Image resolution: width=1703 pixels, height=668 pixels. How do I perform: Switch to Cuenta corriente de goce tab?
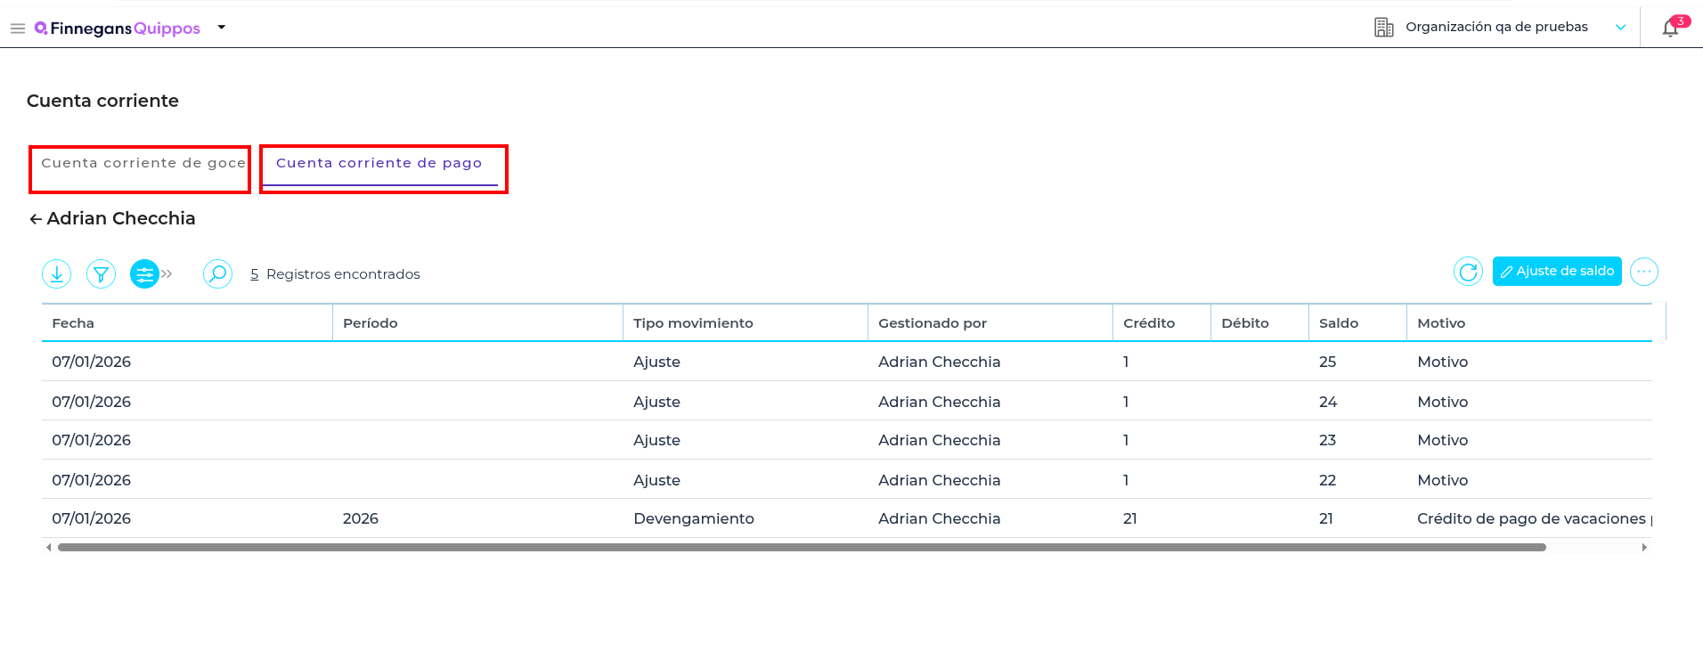click(x=143, y=163)
